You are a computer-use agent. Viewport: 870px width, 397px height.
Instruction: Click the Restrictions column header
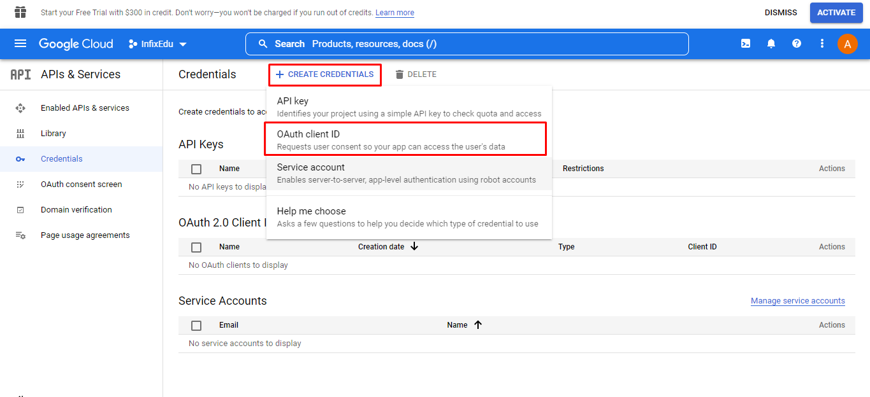pos(583,169)
